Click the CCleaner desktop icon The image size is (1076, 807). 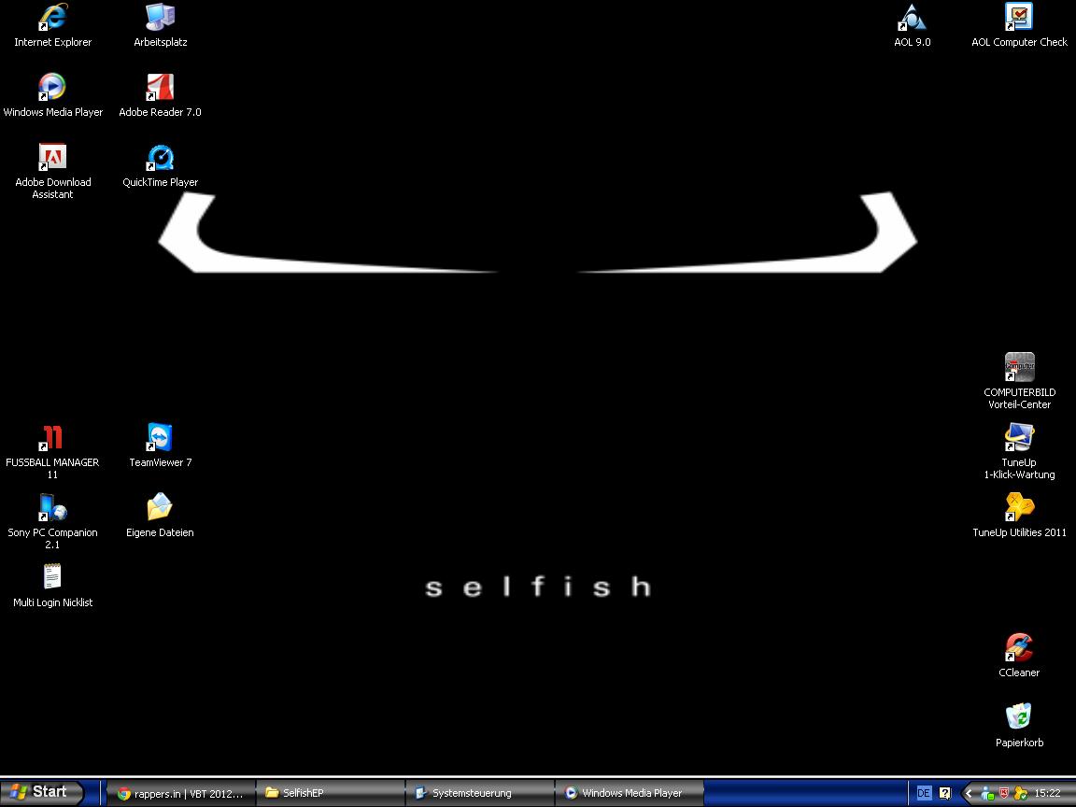[1019, 648]
